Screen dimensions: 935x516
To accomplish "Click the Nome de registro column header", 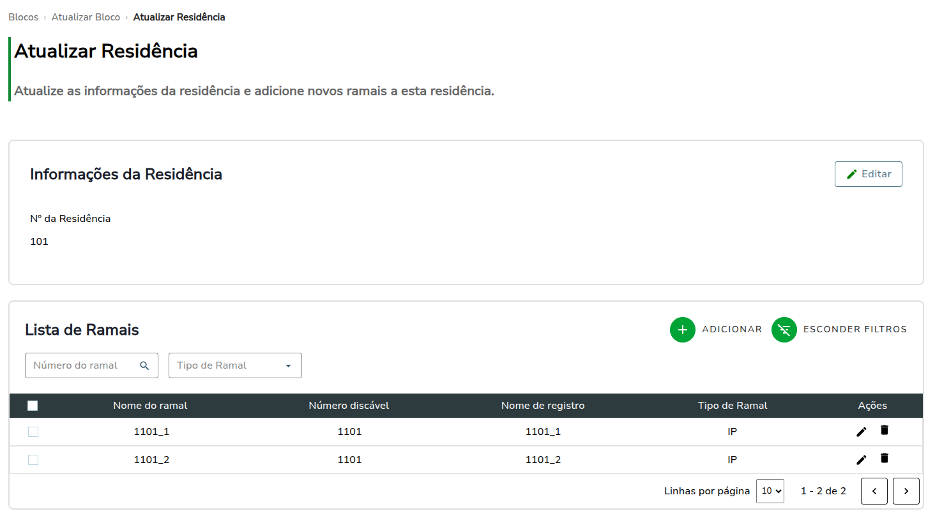I will pos(543,406).
